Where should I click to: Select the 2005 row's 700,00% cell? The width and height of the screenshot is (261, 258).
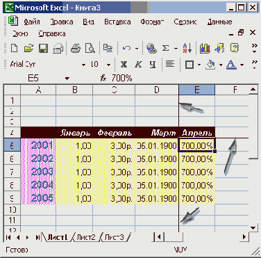point(197,198)
